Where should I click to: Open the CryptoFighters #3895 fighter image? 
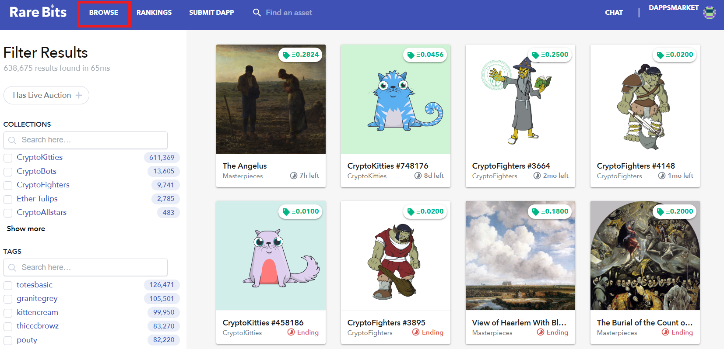pyautogui.click(x=396, y=256)
